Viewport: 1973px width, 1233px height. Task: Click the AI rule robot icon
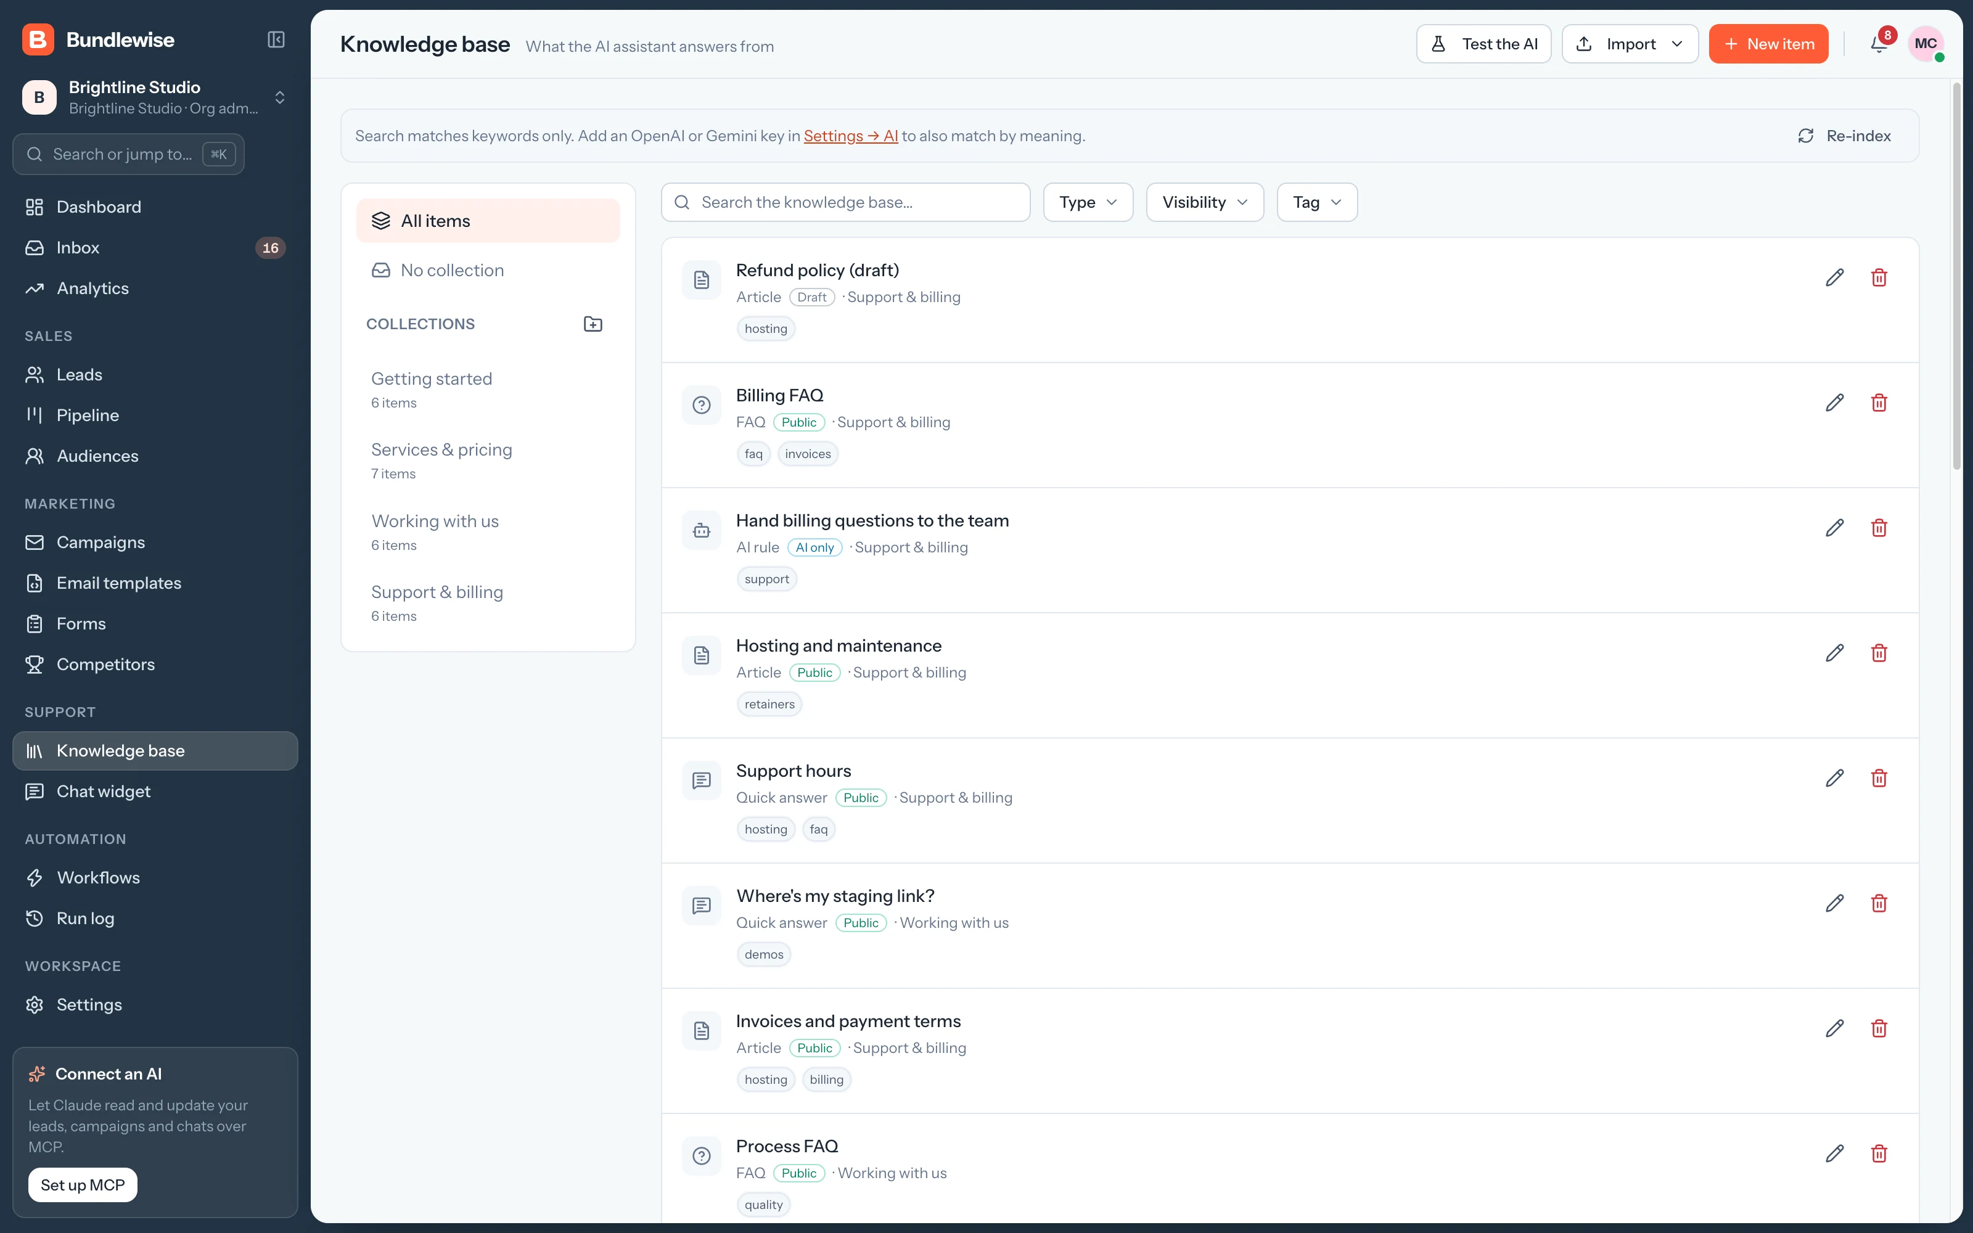click(x=701, y=530)
